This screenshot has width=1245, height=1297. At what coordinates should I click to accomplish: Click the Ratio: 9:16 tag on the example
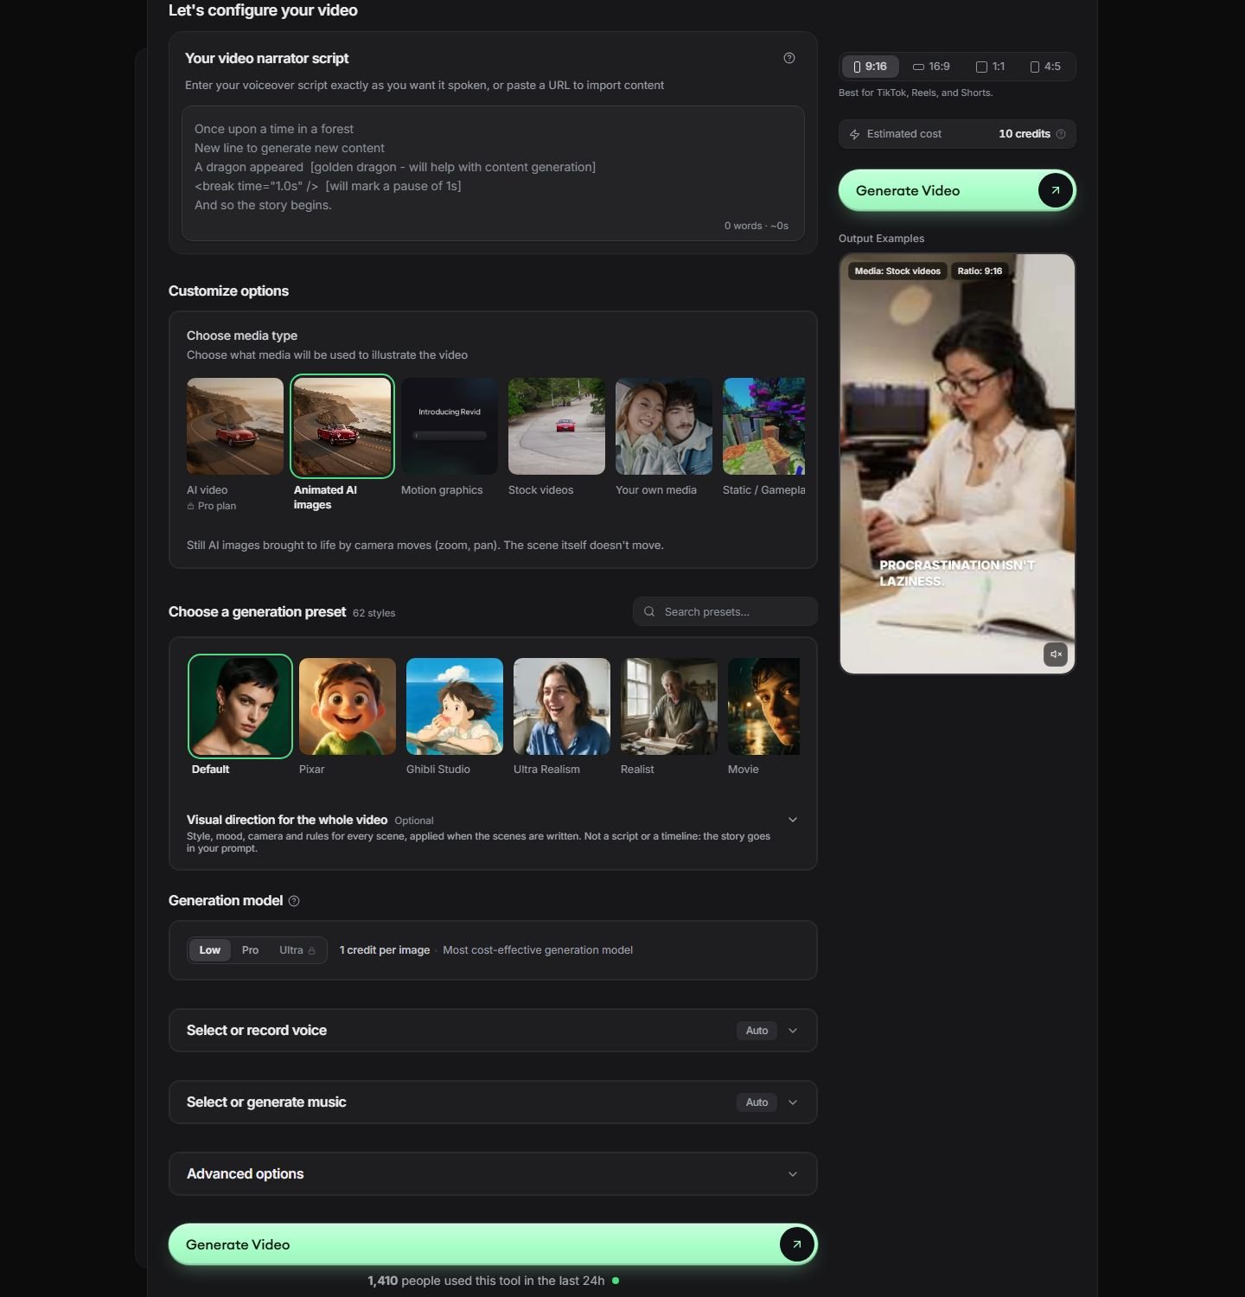980,272
